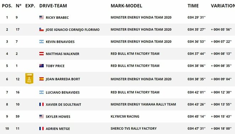Click the Austria flag beside Matthias Walkner
The image size is (235, 134).
click(x=42, y=54)
